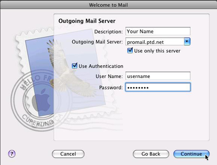Click the Cancel button
217x165 pixels.
[68, 154]
